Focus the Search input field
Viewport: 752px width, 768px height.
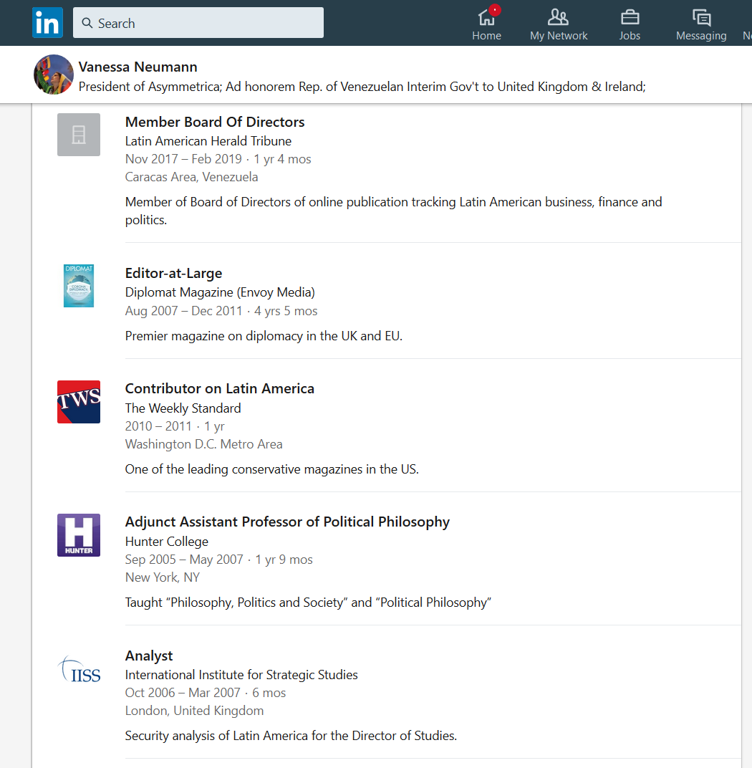198,22
